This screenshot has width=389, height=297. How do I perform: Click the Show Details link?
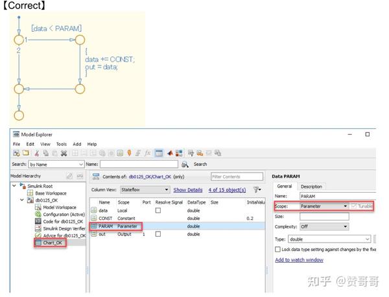tap(188, 190)
